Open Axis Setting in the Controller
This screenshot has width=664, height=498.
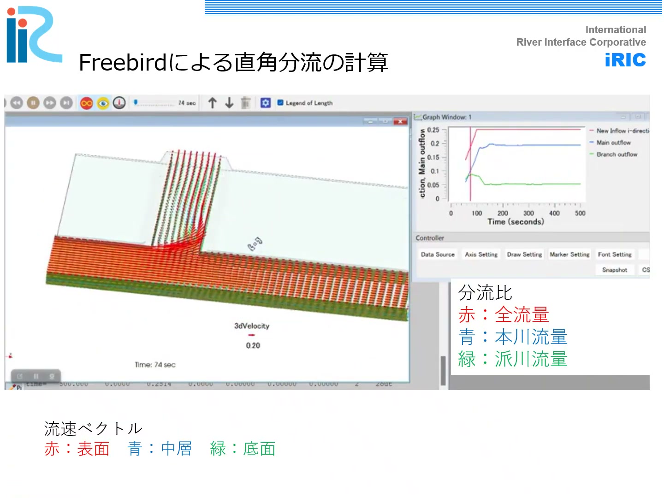(481, 255)
